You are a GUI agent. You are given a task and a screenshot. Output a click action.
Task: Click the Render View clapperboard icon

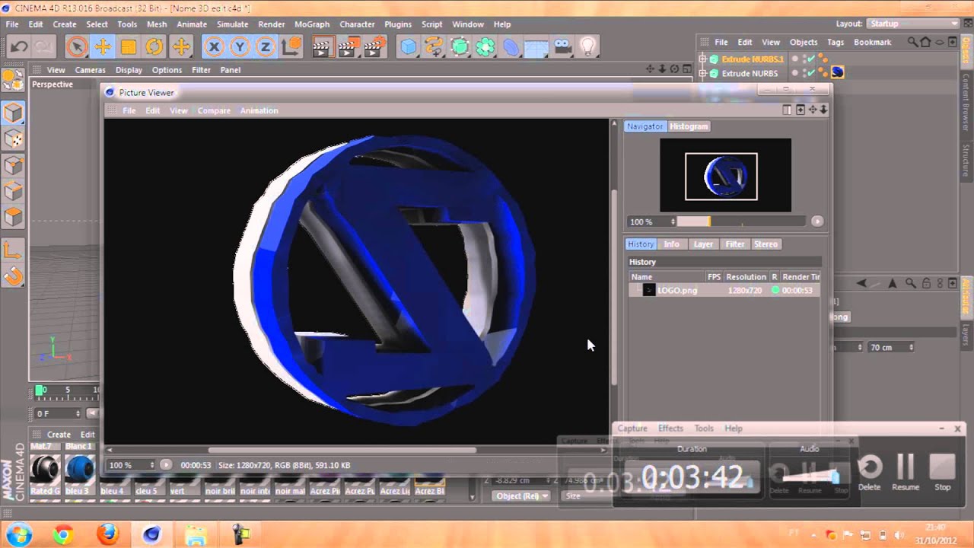click(322, 47)
